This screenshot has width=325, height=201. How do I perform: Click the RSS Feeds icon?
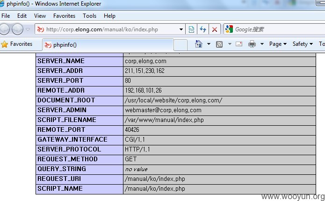[x=219, y=44]
